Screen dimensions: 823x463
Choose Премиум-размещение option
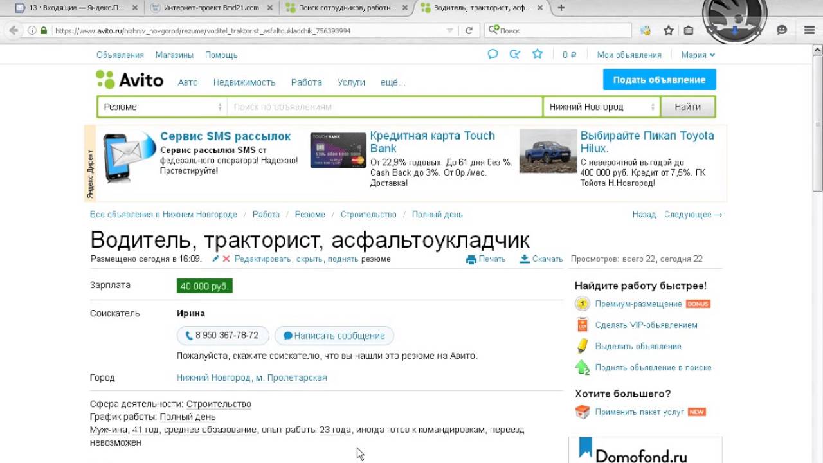tap(638, 304)
